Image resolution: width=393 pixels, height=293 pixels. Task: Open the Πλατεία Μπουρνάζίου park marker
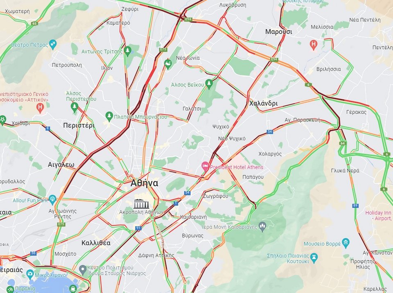coord(109,117)
